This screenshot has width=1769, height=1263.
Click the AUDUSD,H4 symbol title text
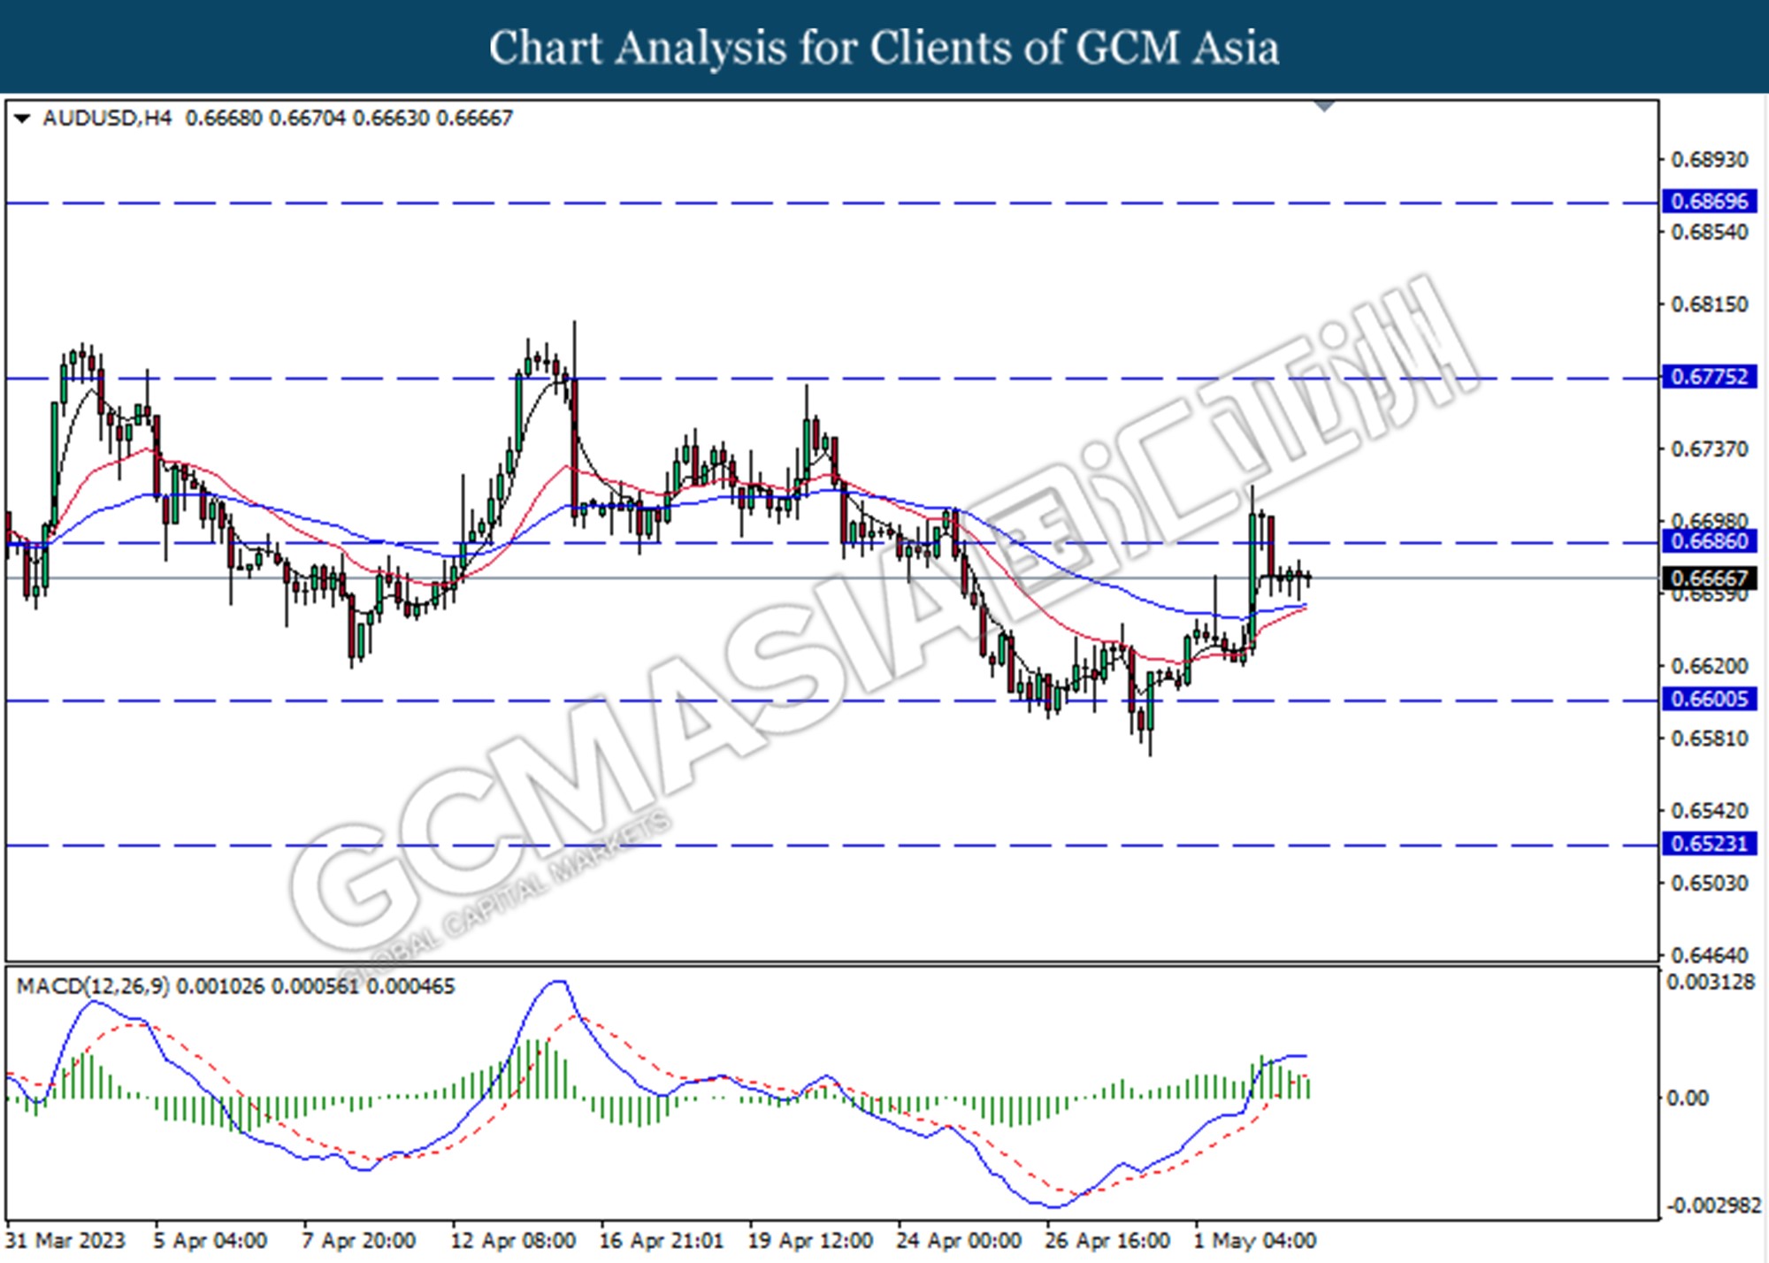(107, 119)
